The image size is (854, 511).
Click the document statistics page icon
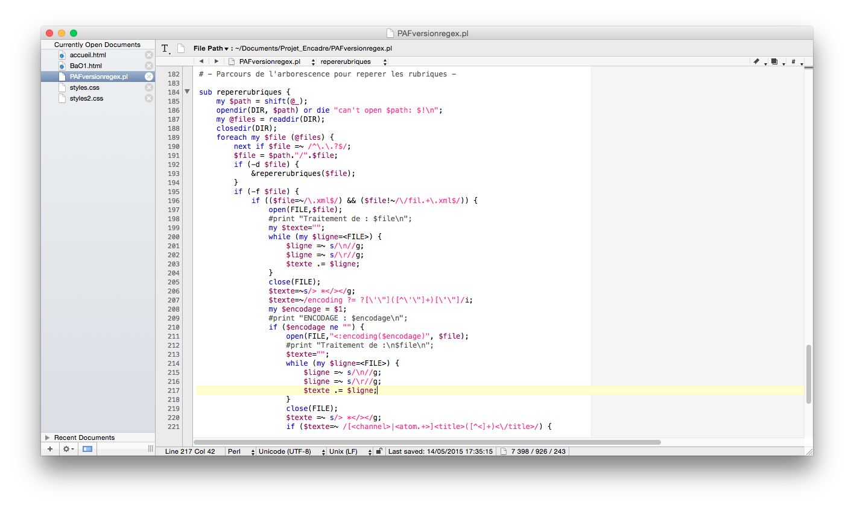click(503, 451)
